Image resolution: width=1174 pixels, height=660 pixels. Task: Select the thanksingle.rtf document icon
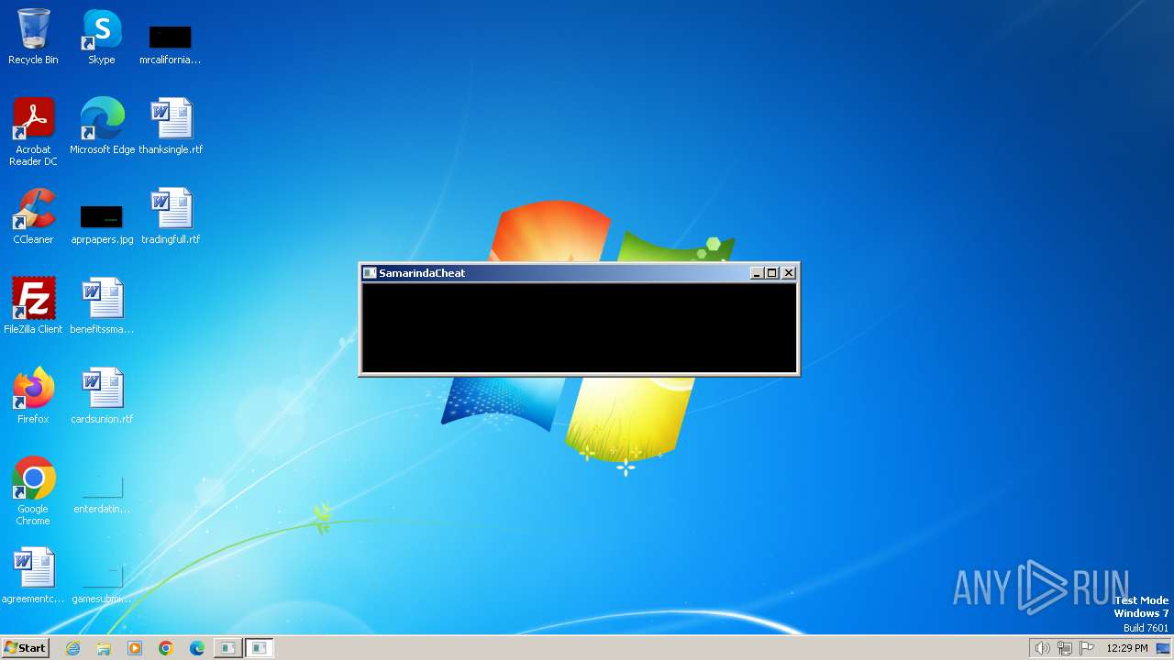[x=171, y=126]
